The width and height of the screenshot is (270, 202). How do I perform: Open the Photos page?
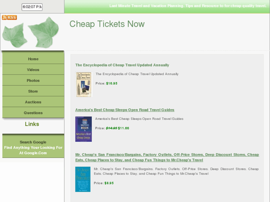click(x=33, y=80)
